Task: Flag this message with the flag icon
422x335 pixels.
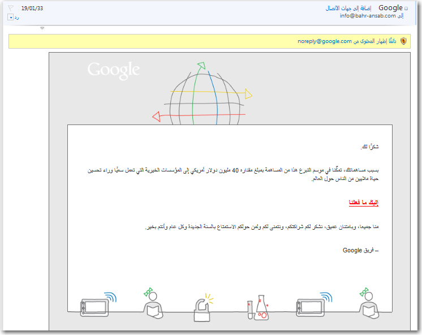Action: point(11,8)
